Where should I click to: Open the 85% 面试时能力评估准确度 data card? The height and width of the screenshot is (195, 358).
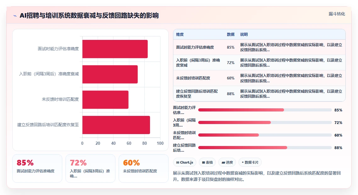tap(37, 168)
